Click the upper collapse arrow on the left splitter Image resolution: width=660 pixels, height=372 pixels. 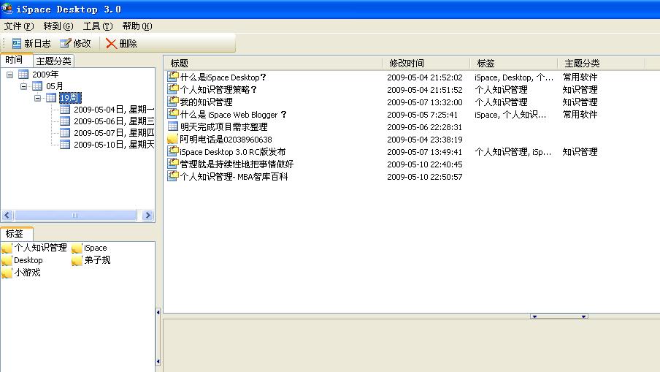point(158,312)
